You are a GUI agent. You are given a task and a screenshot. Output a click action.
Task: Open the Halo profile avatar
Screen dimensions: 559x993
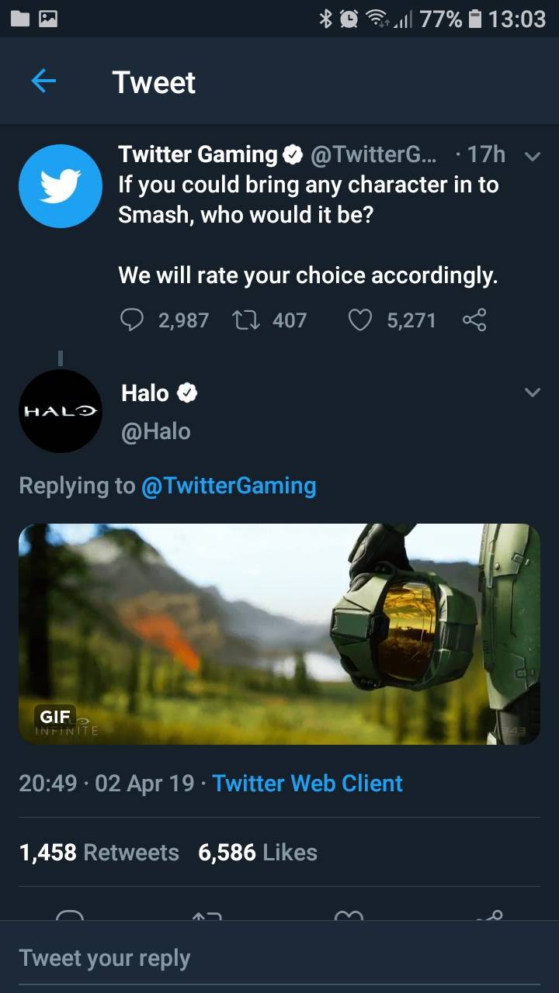[61, 411]
